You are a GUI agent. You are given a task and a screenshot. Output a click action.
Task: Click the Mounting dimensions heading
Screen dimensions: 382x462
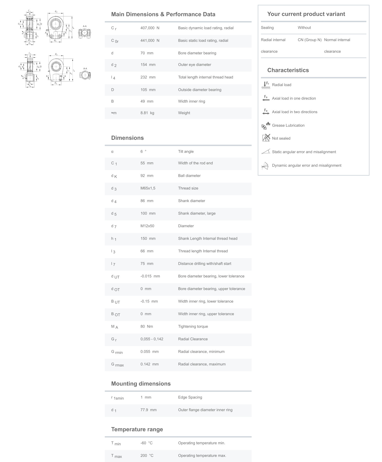click(141, 384)
